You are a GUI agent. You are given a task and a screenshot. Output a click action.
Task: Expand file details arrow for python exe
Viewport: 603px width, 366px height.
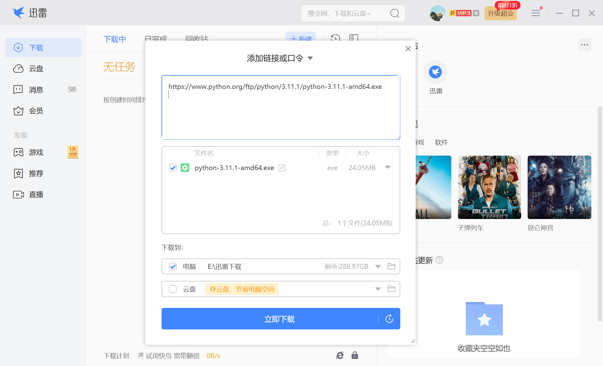point(388,167)
